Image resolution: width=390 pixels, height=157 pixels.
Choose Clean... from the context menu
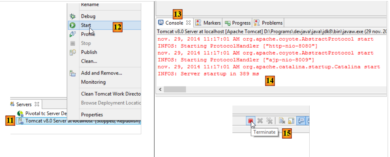coord(89,61)
